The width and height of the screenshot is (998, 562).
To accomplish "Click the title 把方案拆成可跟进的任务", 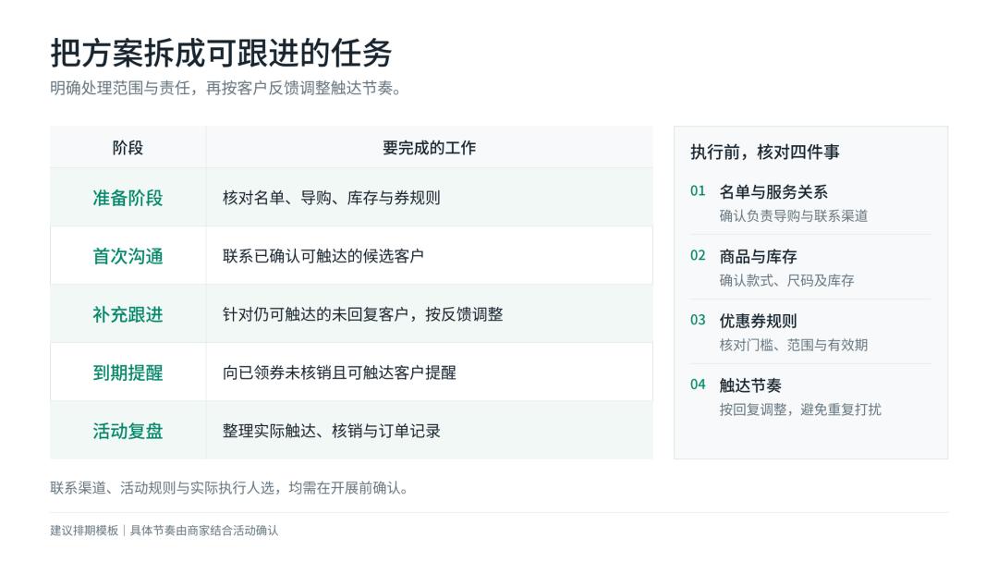I will (x=221, y=53).
